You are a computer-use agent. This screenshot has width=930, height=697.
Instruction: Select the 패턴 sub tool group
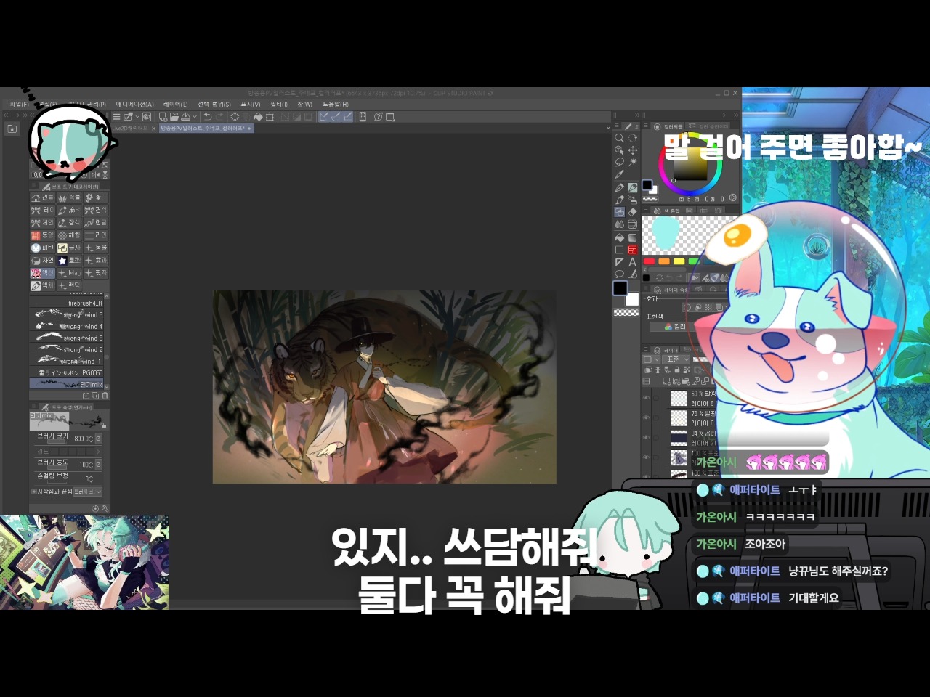42,248
